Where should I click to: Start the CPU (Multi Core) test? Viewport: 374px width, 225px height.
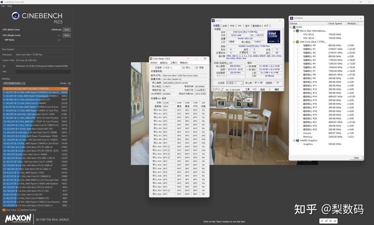67,30
